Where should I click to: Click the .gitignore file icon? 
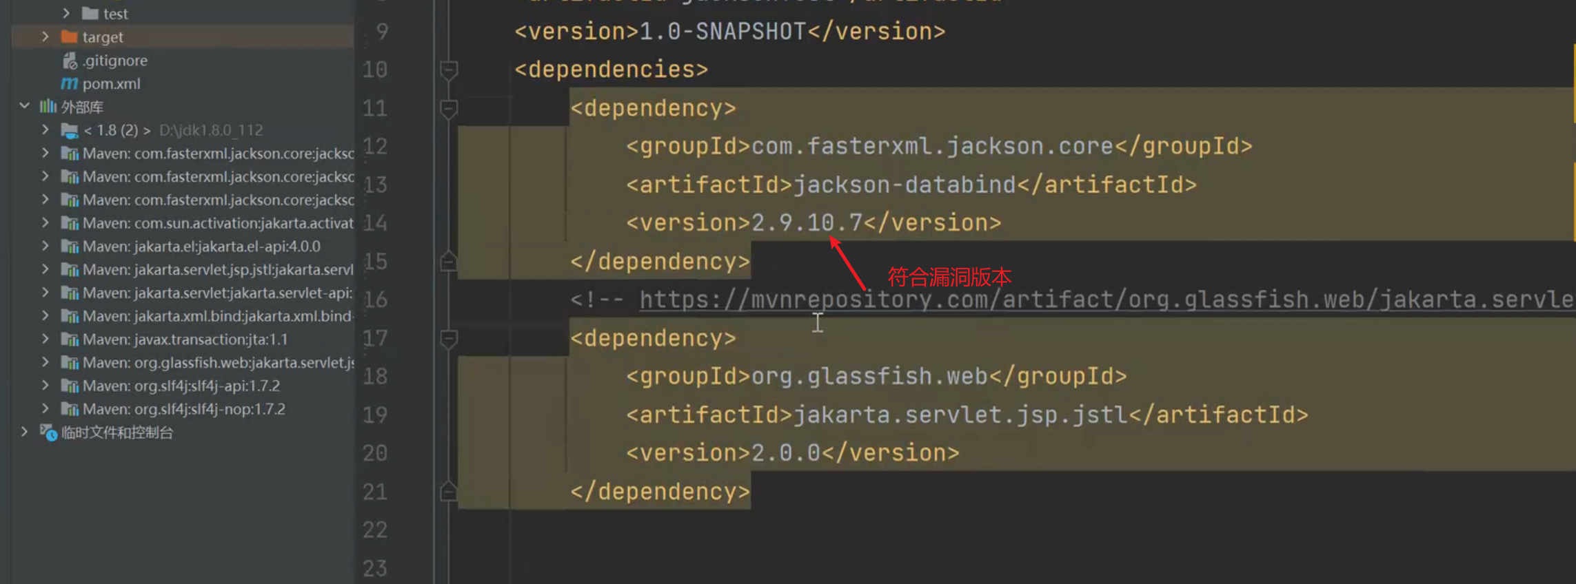(x=70, y=61)
